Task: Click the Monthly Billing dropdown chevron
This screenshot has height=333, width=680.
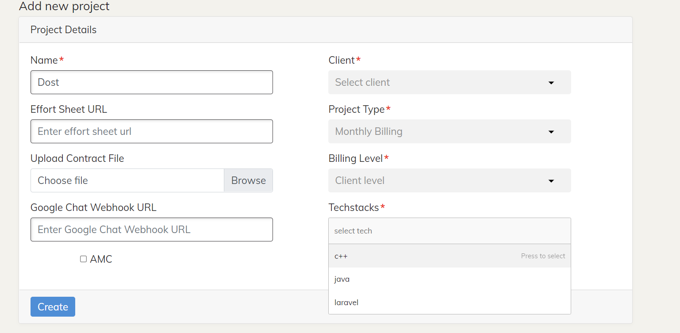Action: (x=551, y=131)
